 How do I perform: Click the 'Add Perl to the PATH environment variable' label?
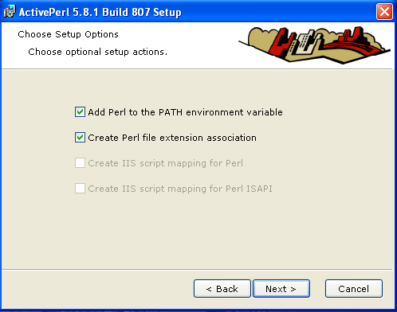[x=185, y=112]
